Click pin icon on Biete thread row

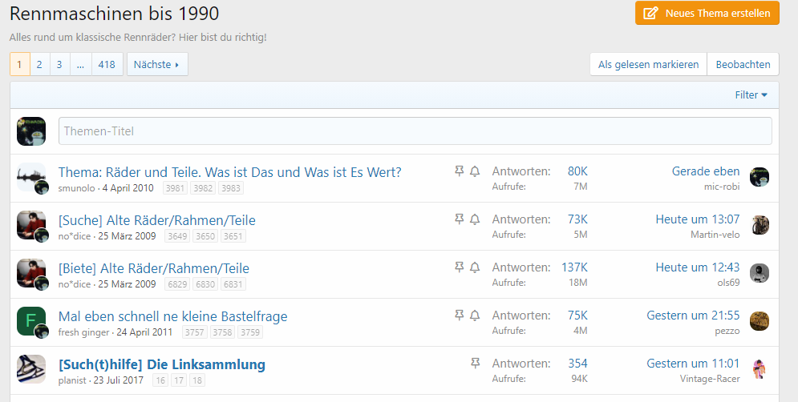point(460,267)
